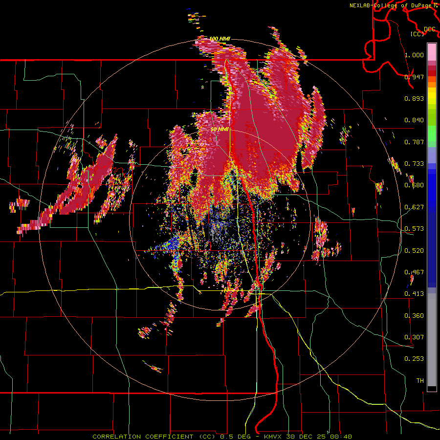This screenshot has height=440, width=440.
Task: Click the 0.573 legend value
Action: pos(414,229)
